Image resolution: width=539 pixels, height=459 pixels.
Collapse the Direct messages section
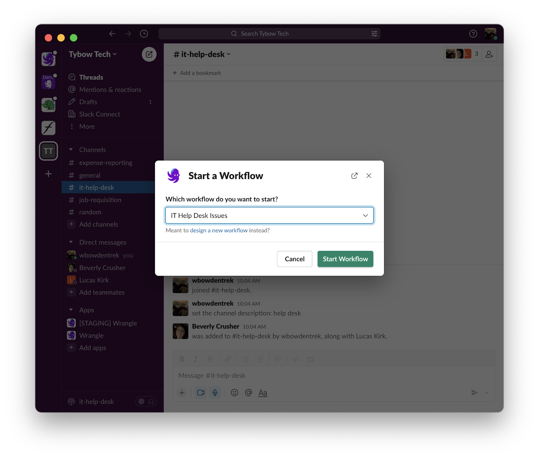tap(71, 242)
